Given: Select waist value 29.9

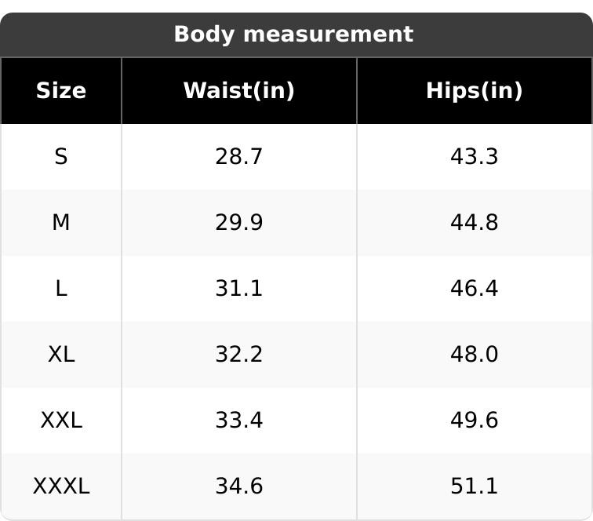Looking at the screenshot, I should (x=239, y=223).
